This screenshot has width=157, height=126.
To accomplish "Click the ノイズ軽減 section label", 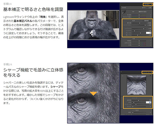I will [135, 110].
